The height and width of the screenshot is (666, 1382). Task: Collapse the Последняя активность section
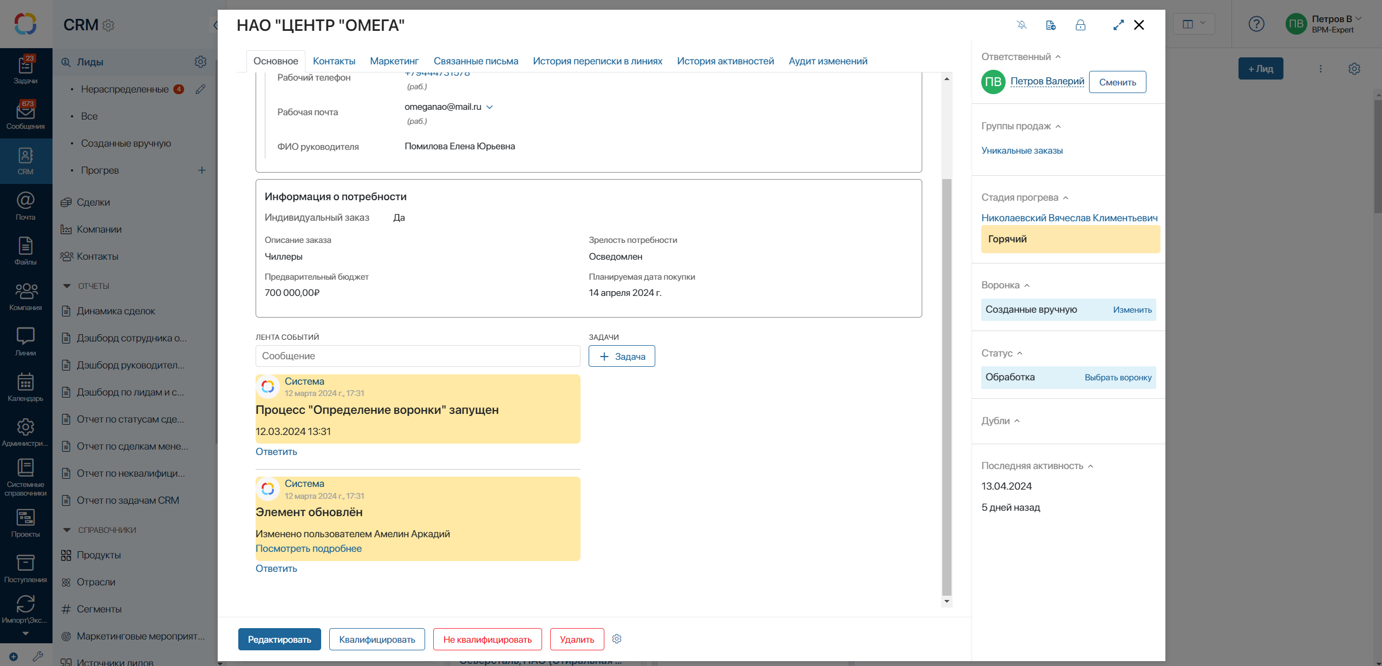click(x=1091, y=466)
